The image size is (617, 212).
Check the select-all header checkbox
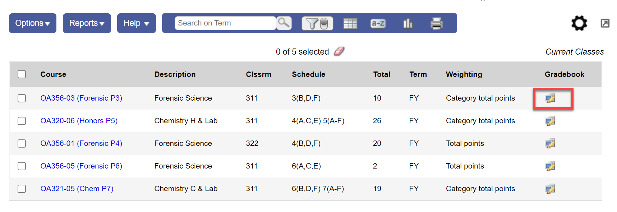22,74
